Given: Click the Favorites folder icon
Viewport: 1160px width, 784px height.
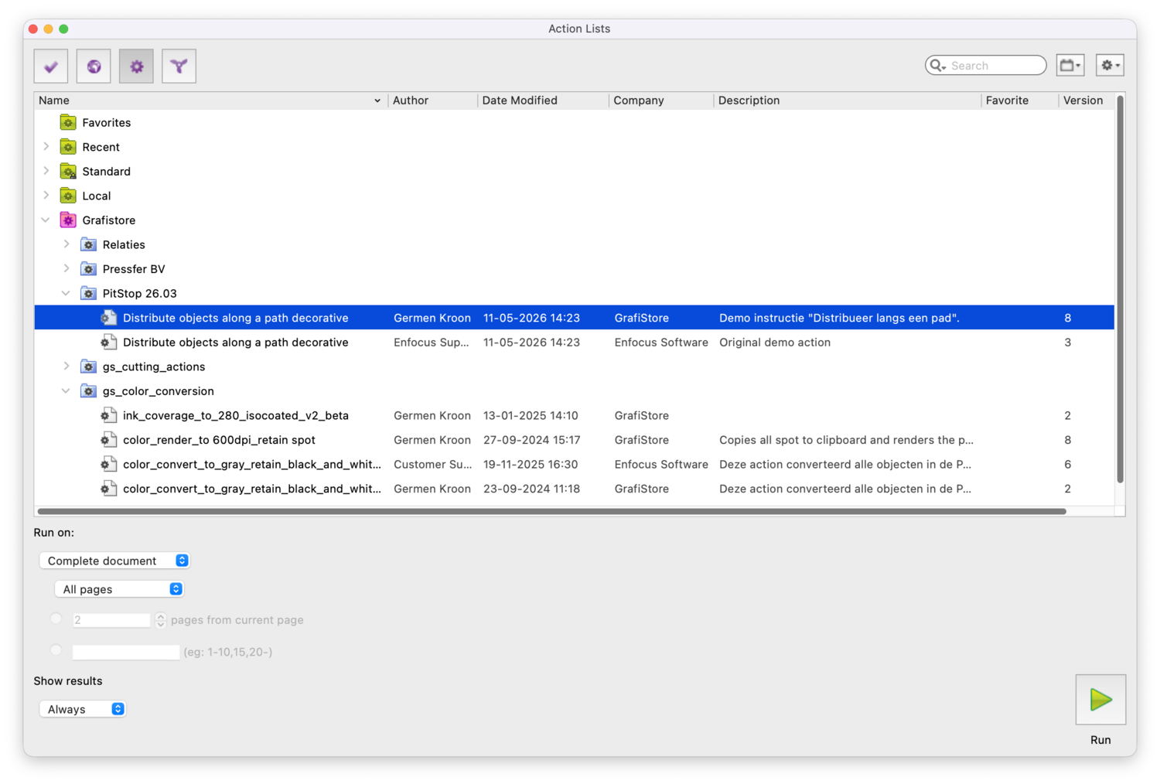Looking at the screenshot, I should 68,122.
